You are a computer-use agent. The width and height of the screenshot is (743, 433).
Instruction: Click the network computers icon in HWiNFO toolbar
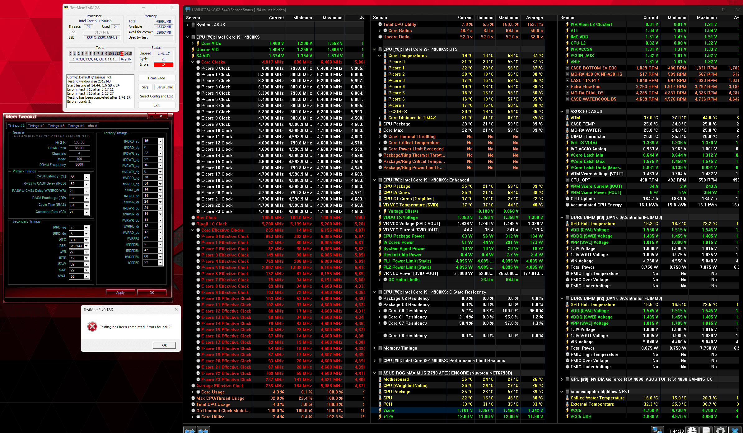point(657,430)
